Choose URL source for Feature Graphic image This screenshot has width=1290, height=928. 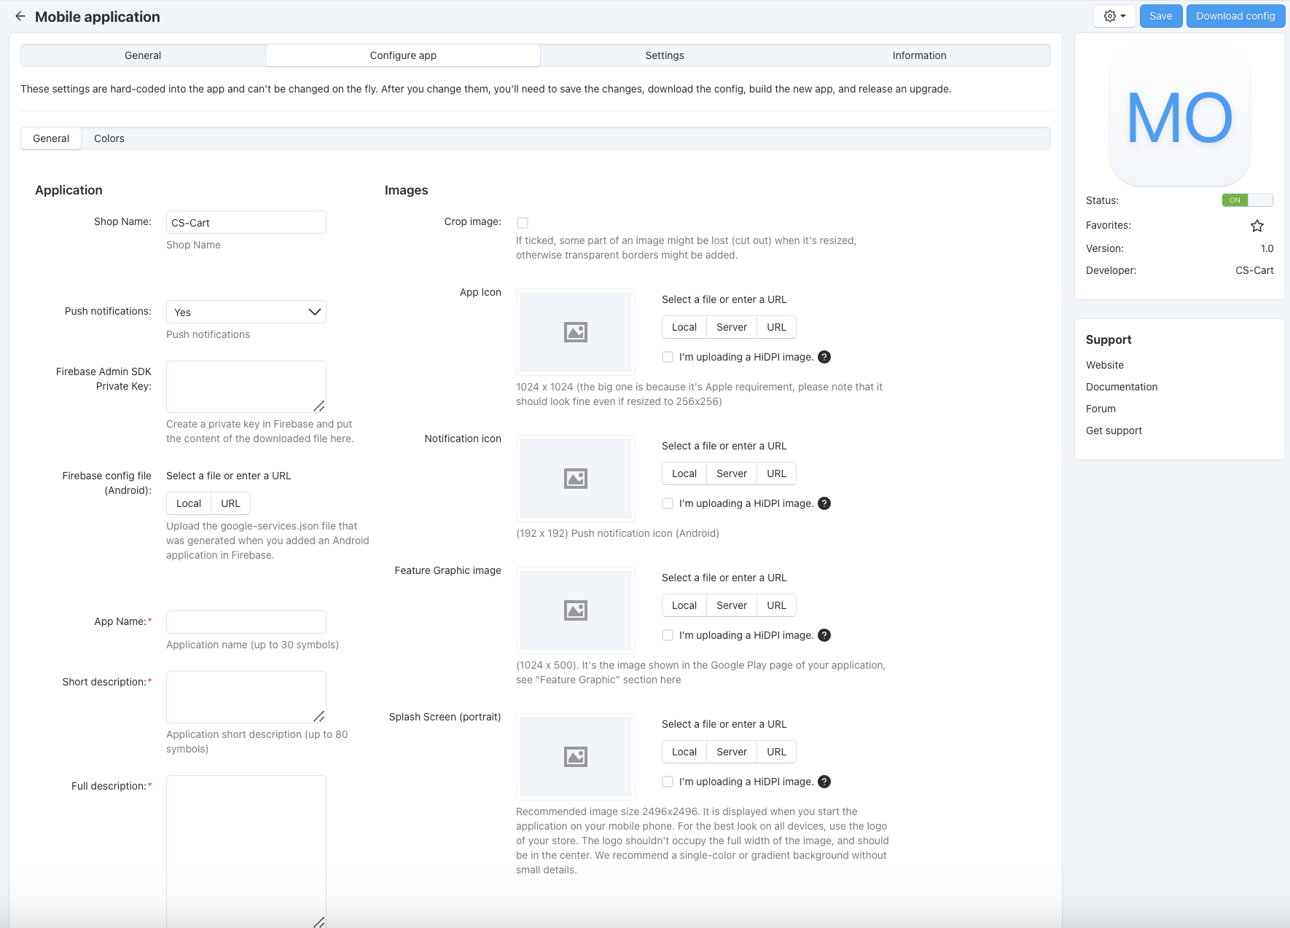(777, 605)
